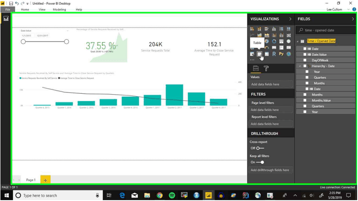Open the View ribbon tab

tap(42, 10)
